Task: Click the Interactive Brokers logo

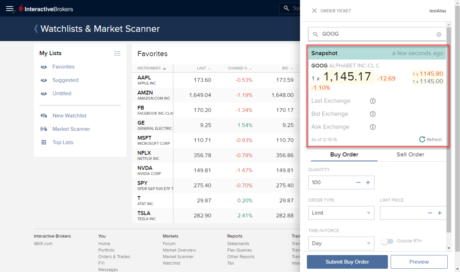Action: [46, 9]
